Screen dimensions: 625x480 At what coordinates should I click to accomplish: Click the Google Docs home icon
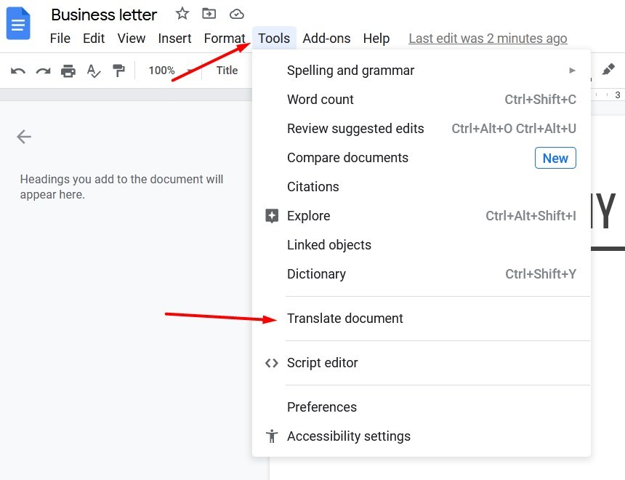[18, 23]
